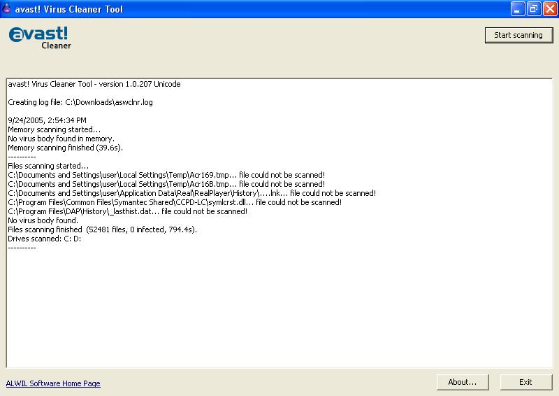This screenshot has height=396, width=559.
Task: Select the version 1.0.207 Unicode log line
Action: pos(94,84)
